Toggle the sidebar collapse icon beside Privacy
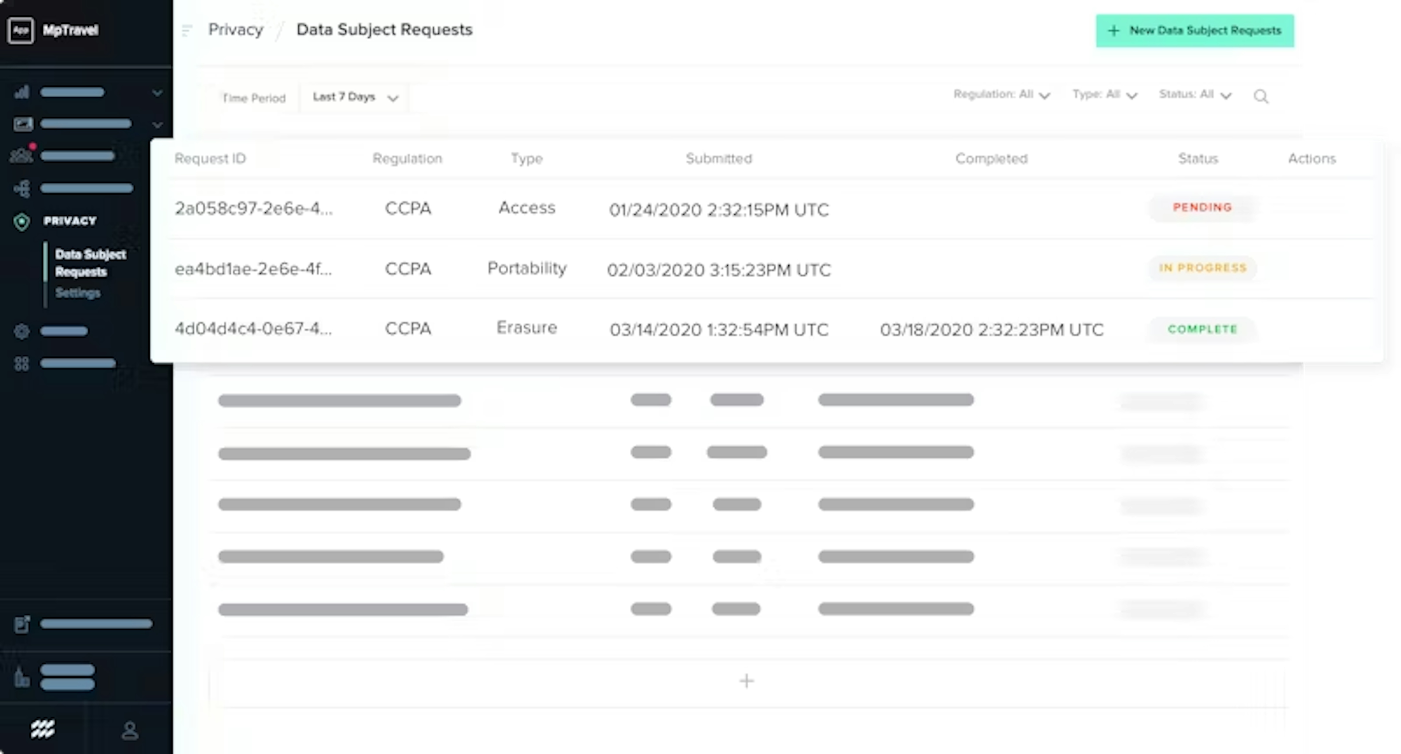 187,30
